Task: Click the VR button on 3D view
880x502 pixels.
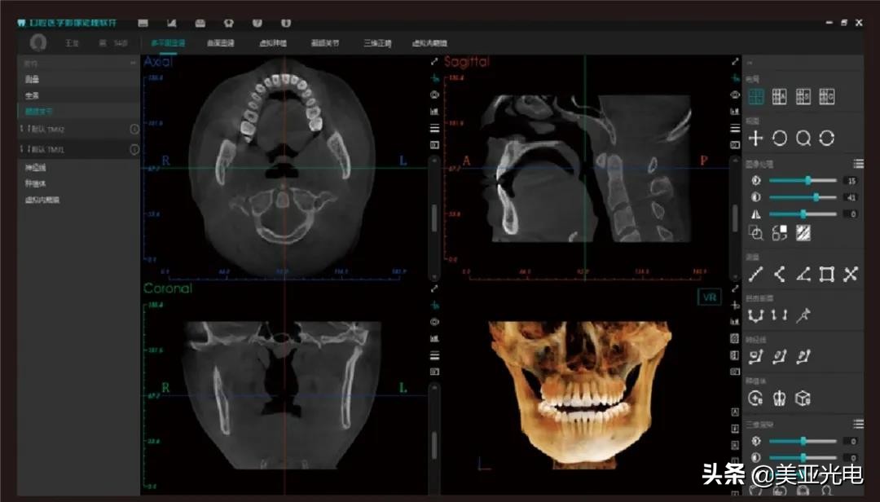Action: coord(710,297)
